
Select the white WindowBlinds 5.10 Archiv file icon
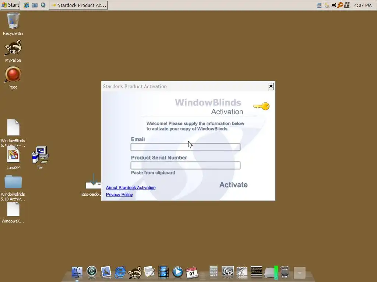tap(13, 133)
